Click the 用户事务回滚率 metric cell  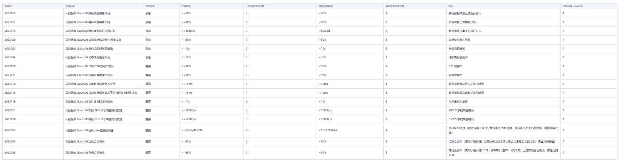click(458, 101)
